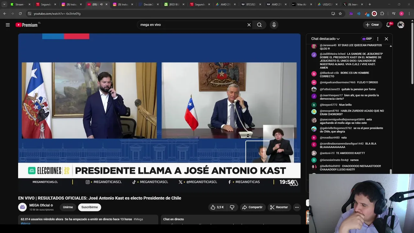Click chat author @rosadiaz4483
Viewport: 414px width, 233px height.
[330, 138]
